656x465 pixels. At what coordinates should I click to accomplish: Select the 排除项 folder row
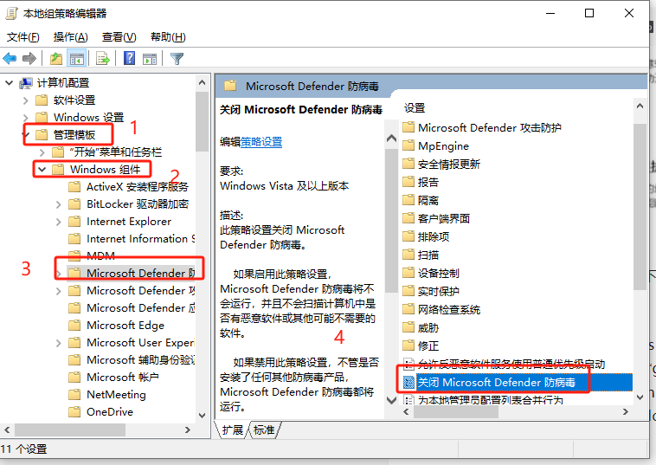point(434,236)
